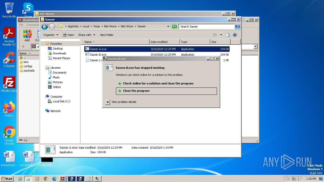
Task: Open the Pictures library
Action: (58, 82)
